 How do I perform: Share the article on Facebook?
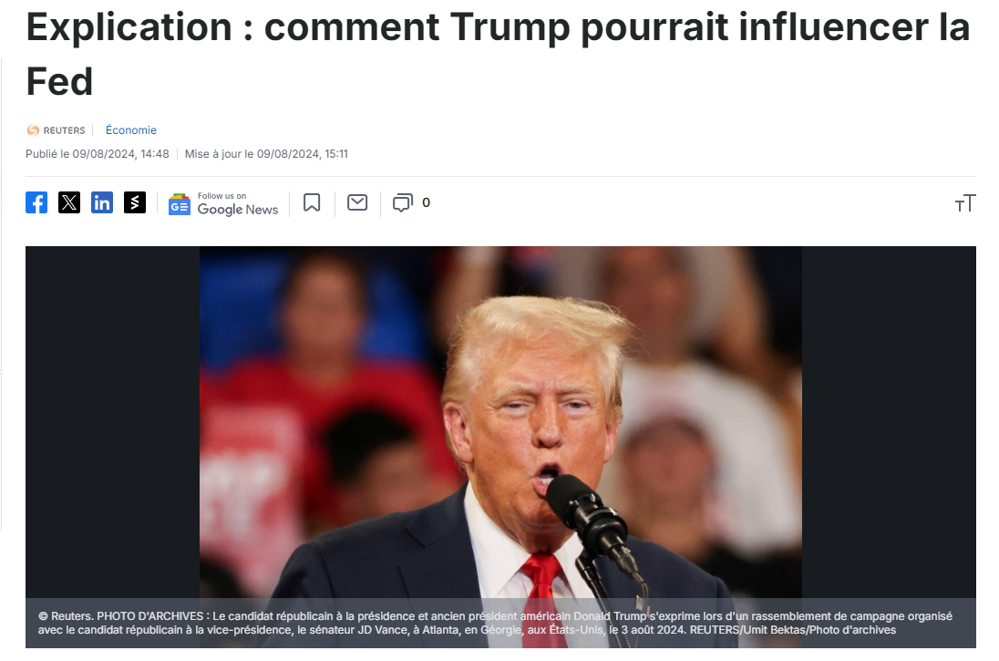point(36,202)
